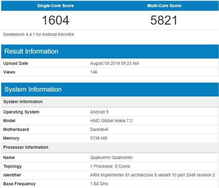This screenshot has width=219, height=188.
Task: Select the multi-core score value 5821
Action: click(164, 20)
